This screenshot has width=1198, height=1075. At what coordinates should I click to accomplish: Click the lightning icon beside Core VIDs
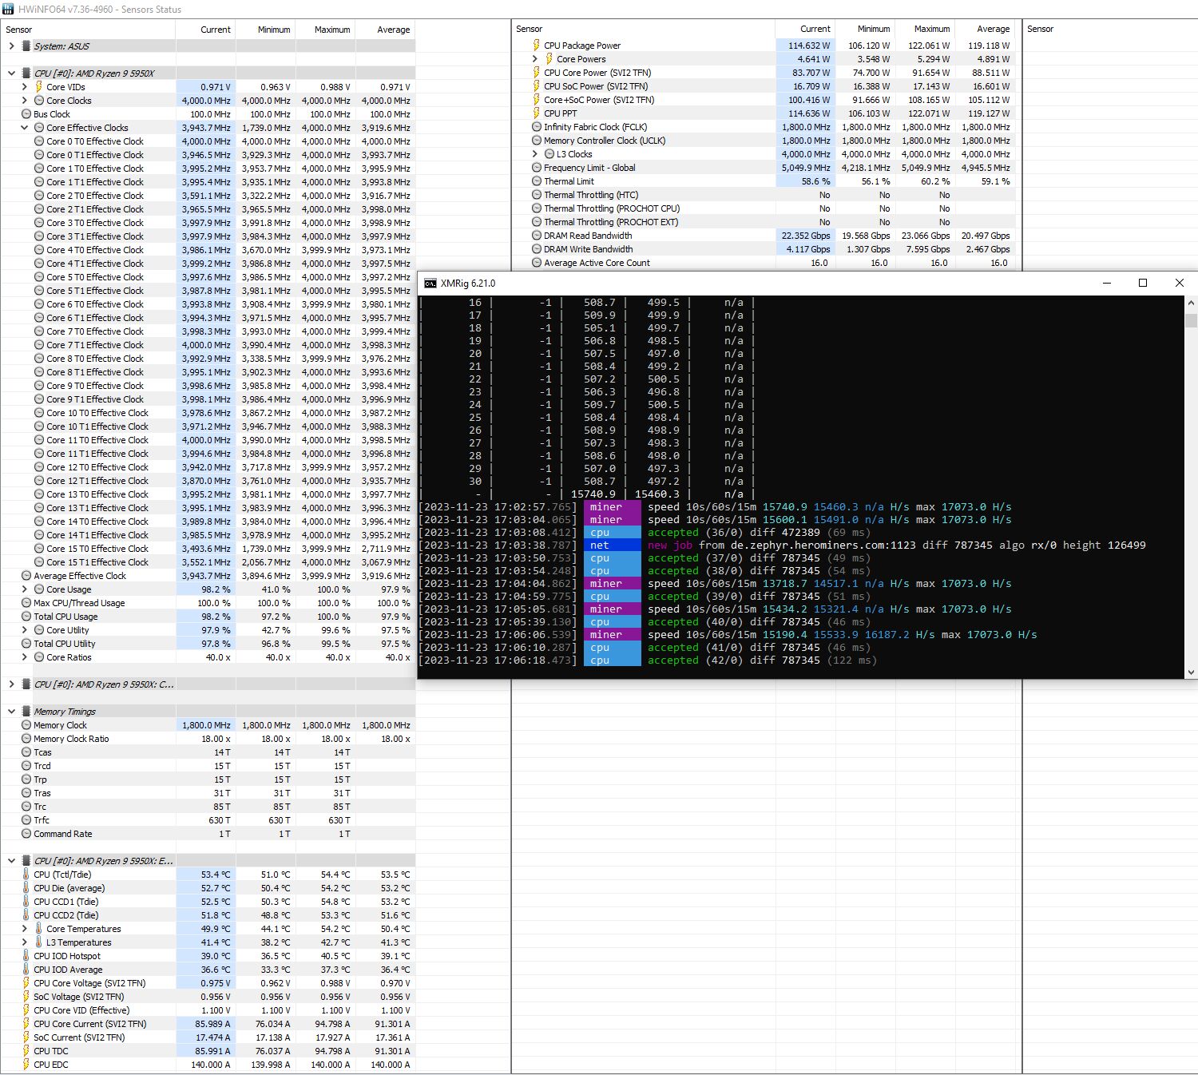[38, 87]
